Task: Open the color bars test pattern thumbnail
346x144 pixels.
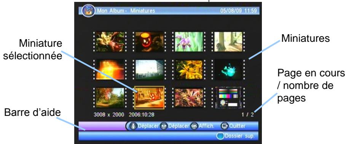Action: [x=228, y=98]
